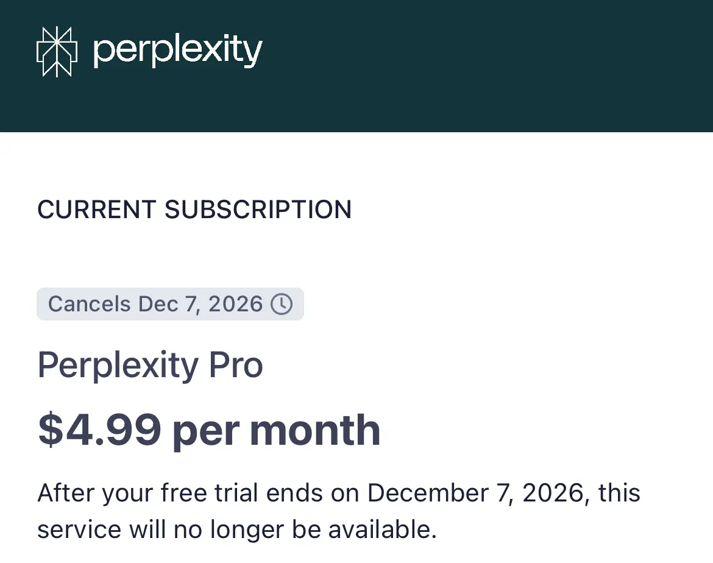Click the '$4.99' amount

click(99, 430)
